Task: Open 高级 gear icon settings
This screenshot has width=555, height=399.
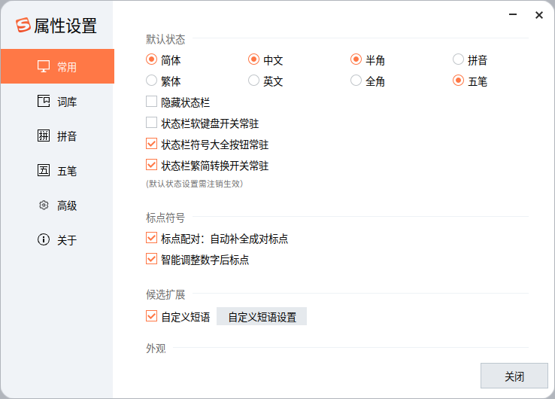Action: pyautogui.click(x=44, y=205)
